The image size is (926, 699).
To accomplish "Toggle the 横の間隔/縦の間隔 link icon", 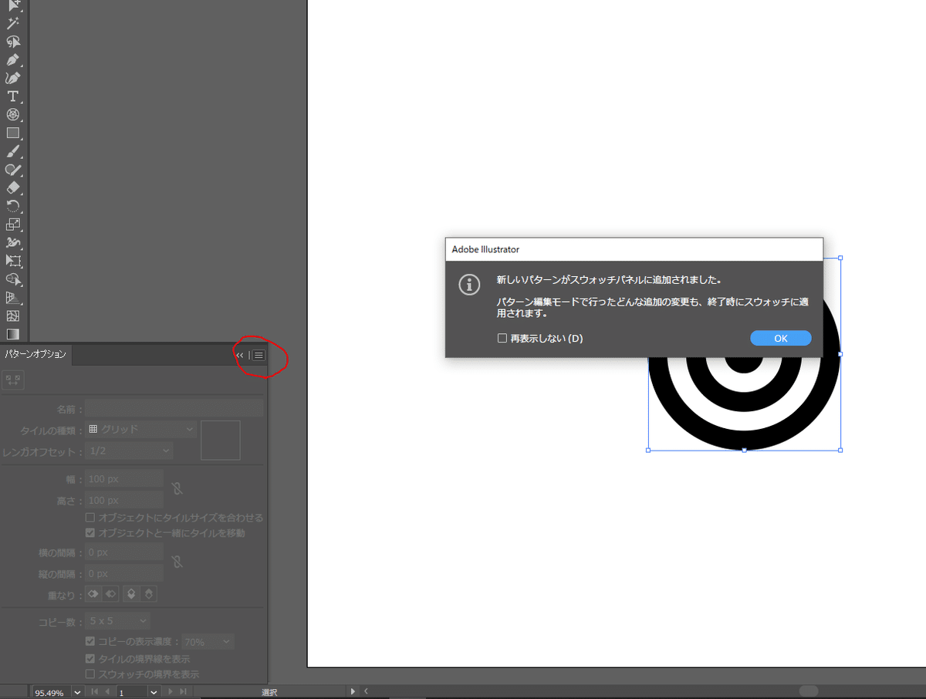I will click(x=177, y=562).
